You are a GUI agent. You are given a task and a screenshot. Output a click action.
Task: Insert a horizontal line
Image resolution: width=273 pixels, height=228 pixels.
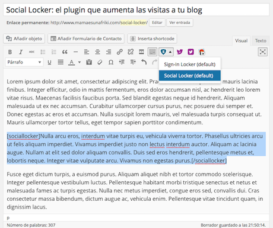[75, 52]
